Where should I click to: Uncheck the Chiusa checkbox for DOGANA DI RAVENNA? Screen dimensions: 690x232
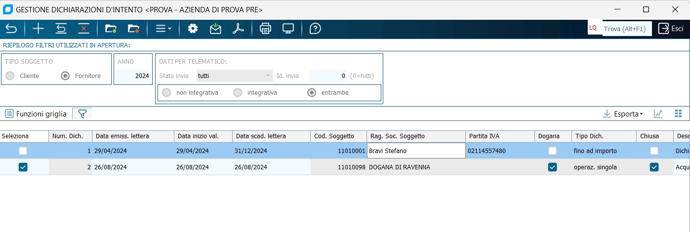(654, 167)
